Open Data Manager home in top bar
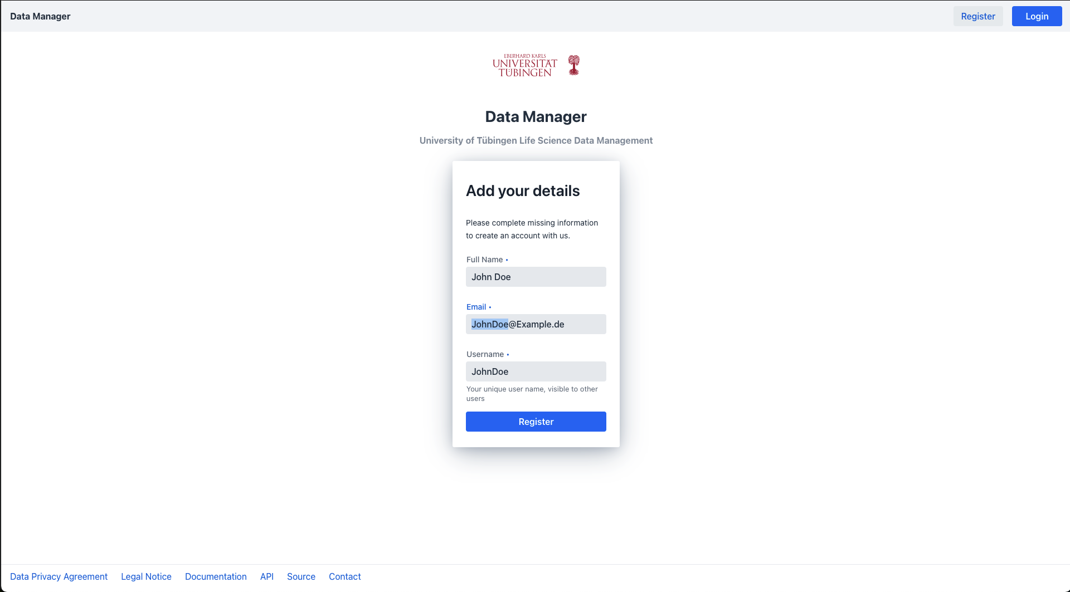 [x=40, y=16]
